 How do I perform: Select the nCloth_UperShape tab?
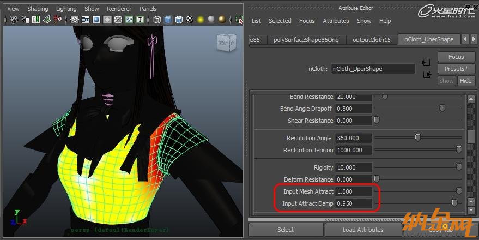(x=429, y=39)
